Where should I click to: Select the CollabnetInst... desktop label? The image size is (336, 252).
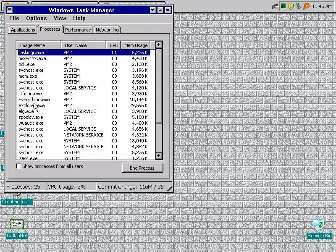(x=17, y=202)
